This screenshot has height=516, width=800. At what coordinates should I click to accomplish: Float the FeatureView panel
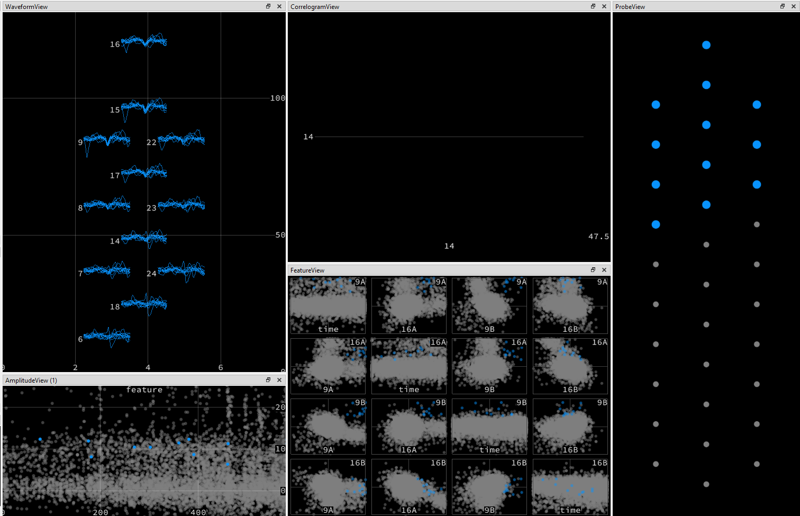pyautogui.click(x=593, y=269)
